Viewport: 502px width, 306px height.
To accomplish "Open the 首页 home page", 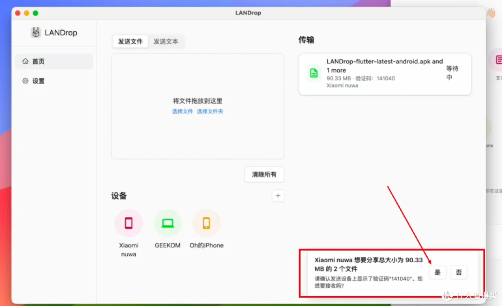I will tap(54, 61).
